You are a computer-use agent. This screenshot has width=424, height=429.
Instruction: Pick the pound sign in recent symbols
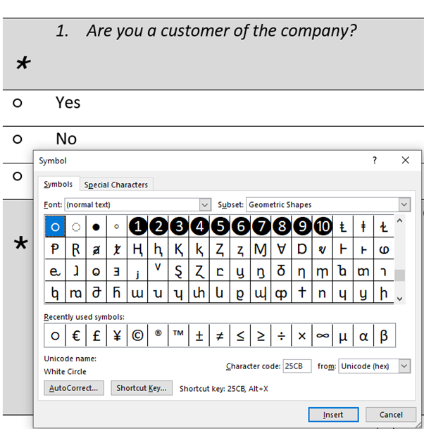(x=96, y=335)
